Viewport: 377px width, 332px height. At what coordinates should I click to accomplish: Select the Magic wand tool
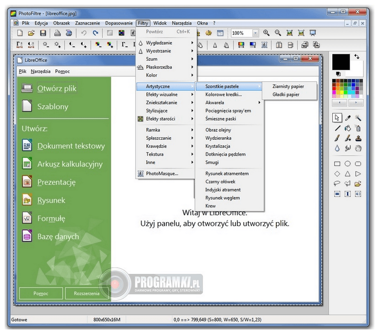(x=358, y=118)
